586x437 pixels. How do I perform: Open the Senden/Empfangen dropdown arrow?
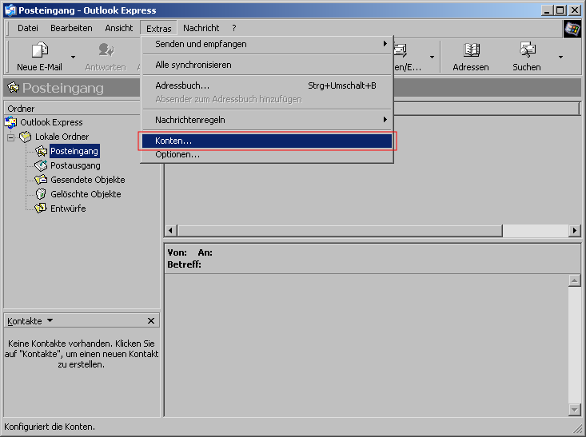pyautogui.click(x=432, y=58)
